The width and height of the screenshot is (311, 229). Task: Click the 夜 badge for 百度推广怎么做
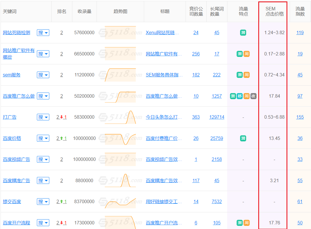tap(253, 96)
